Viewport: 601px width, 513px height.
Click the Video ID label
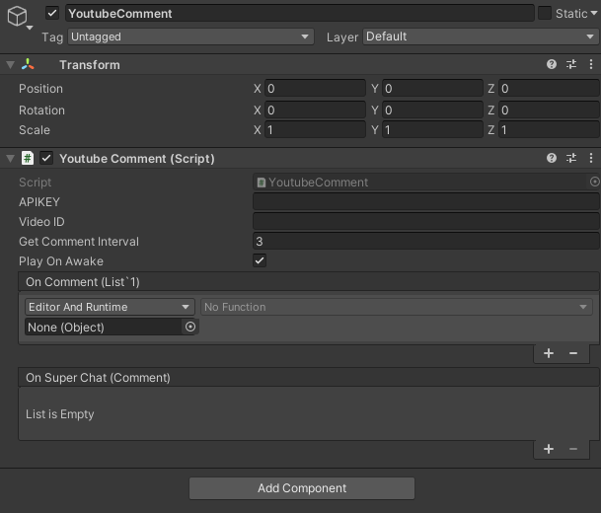(x=41, y=221)
